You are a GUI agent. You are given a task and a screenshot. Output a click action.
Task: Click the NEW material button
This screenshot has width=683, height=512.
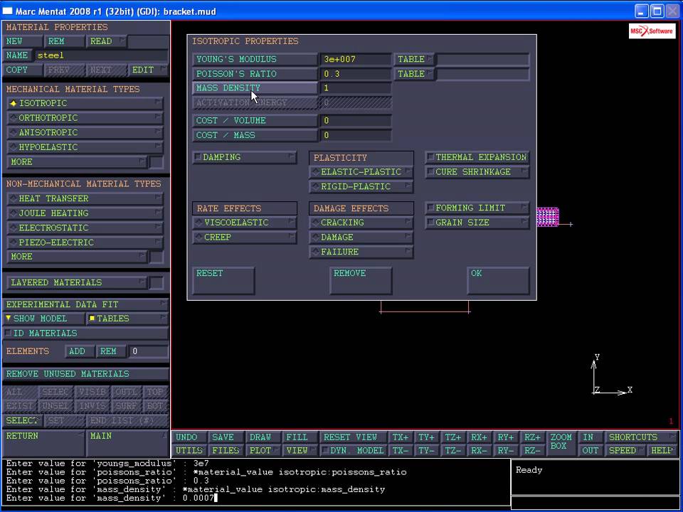pyautogui.click(x=23, y=41)
